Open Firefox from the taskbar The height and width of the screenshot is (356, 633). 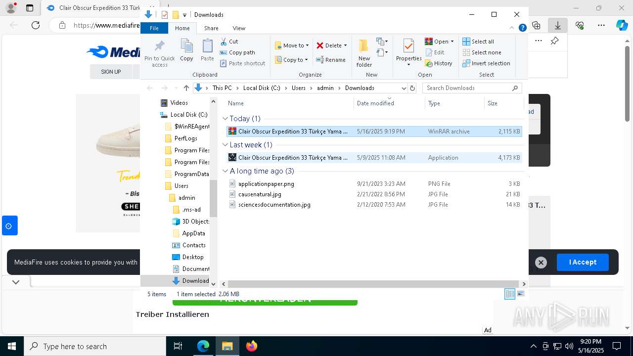coord(252,346)
